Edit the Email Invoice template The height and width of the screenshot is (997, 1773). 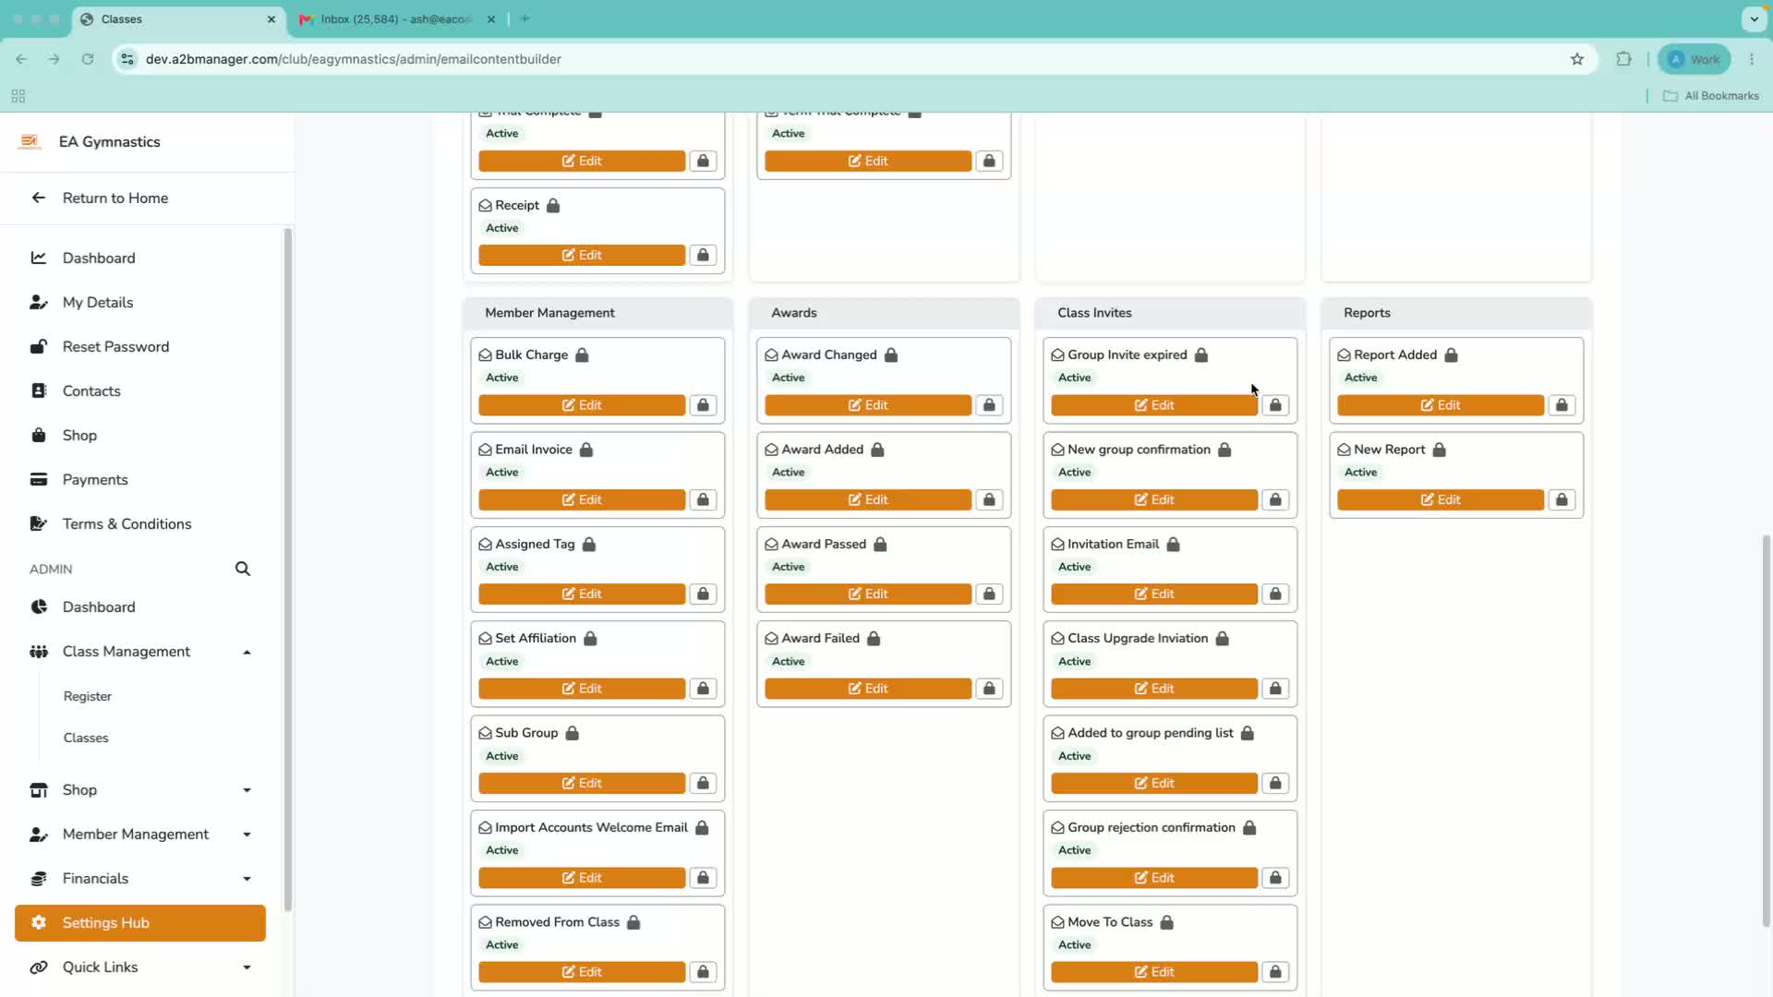582,499
